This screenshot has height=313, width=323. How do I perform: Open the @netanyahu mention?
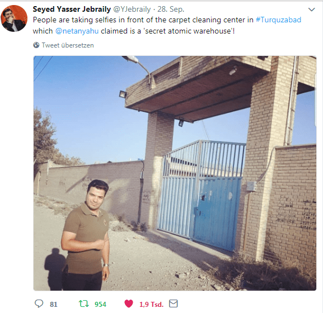[x=77, y=31]
